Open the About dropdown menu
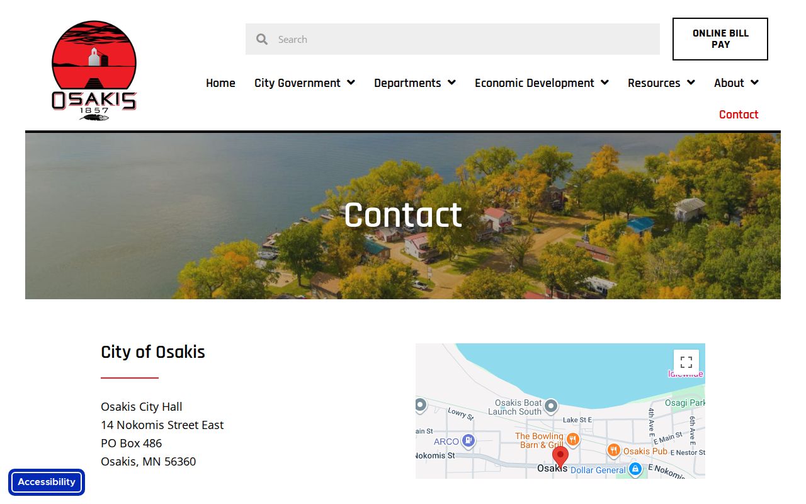The image size is (806, 504). coord(736,83)
